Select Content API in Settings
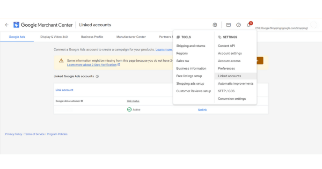The height and width of the screenshot is (169, 322). (x=227, y=46)
